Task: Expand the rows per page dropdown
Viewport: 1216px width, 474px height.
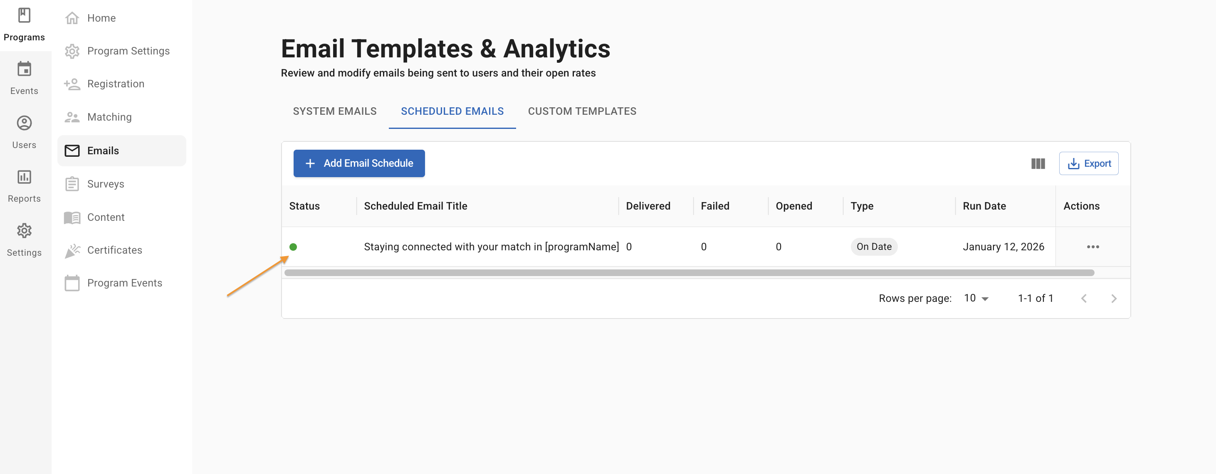Action: pos(976,299)
